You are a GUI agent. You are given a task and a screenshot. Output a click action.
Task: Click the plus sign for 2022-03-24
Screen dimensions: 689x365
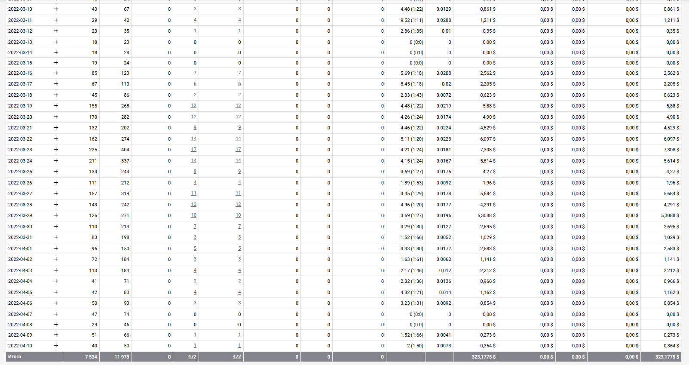click(x=56, y=161)
